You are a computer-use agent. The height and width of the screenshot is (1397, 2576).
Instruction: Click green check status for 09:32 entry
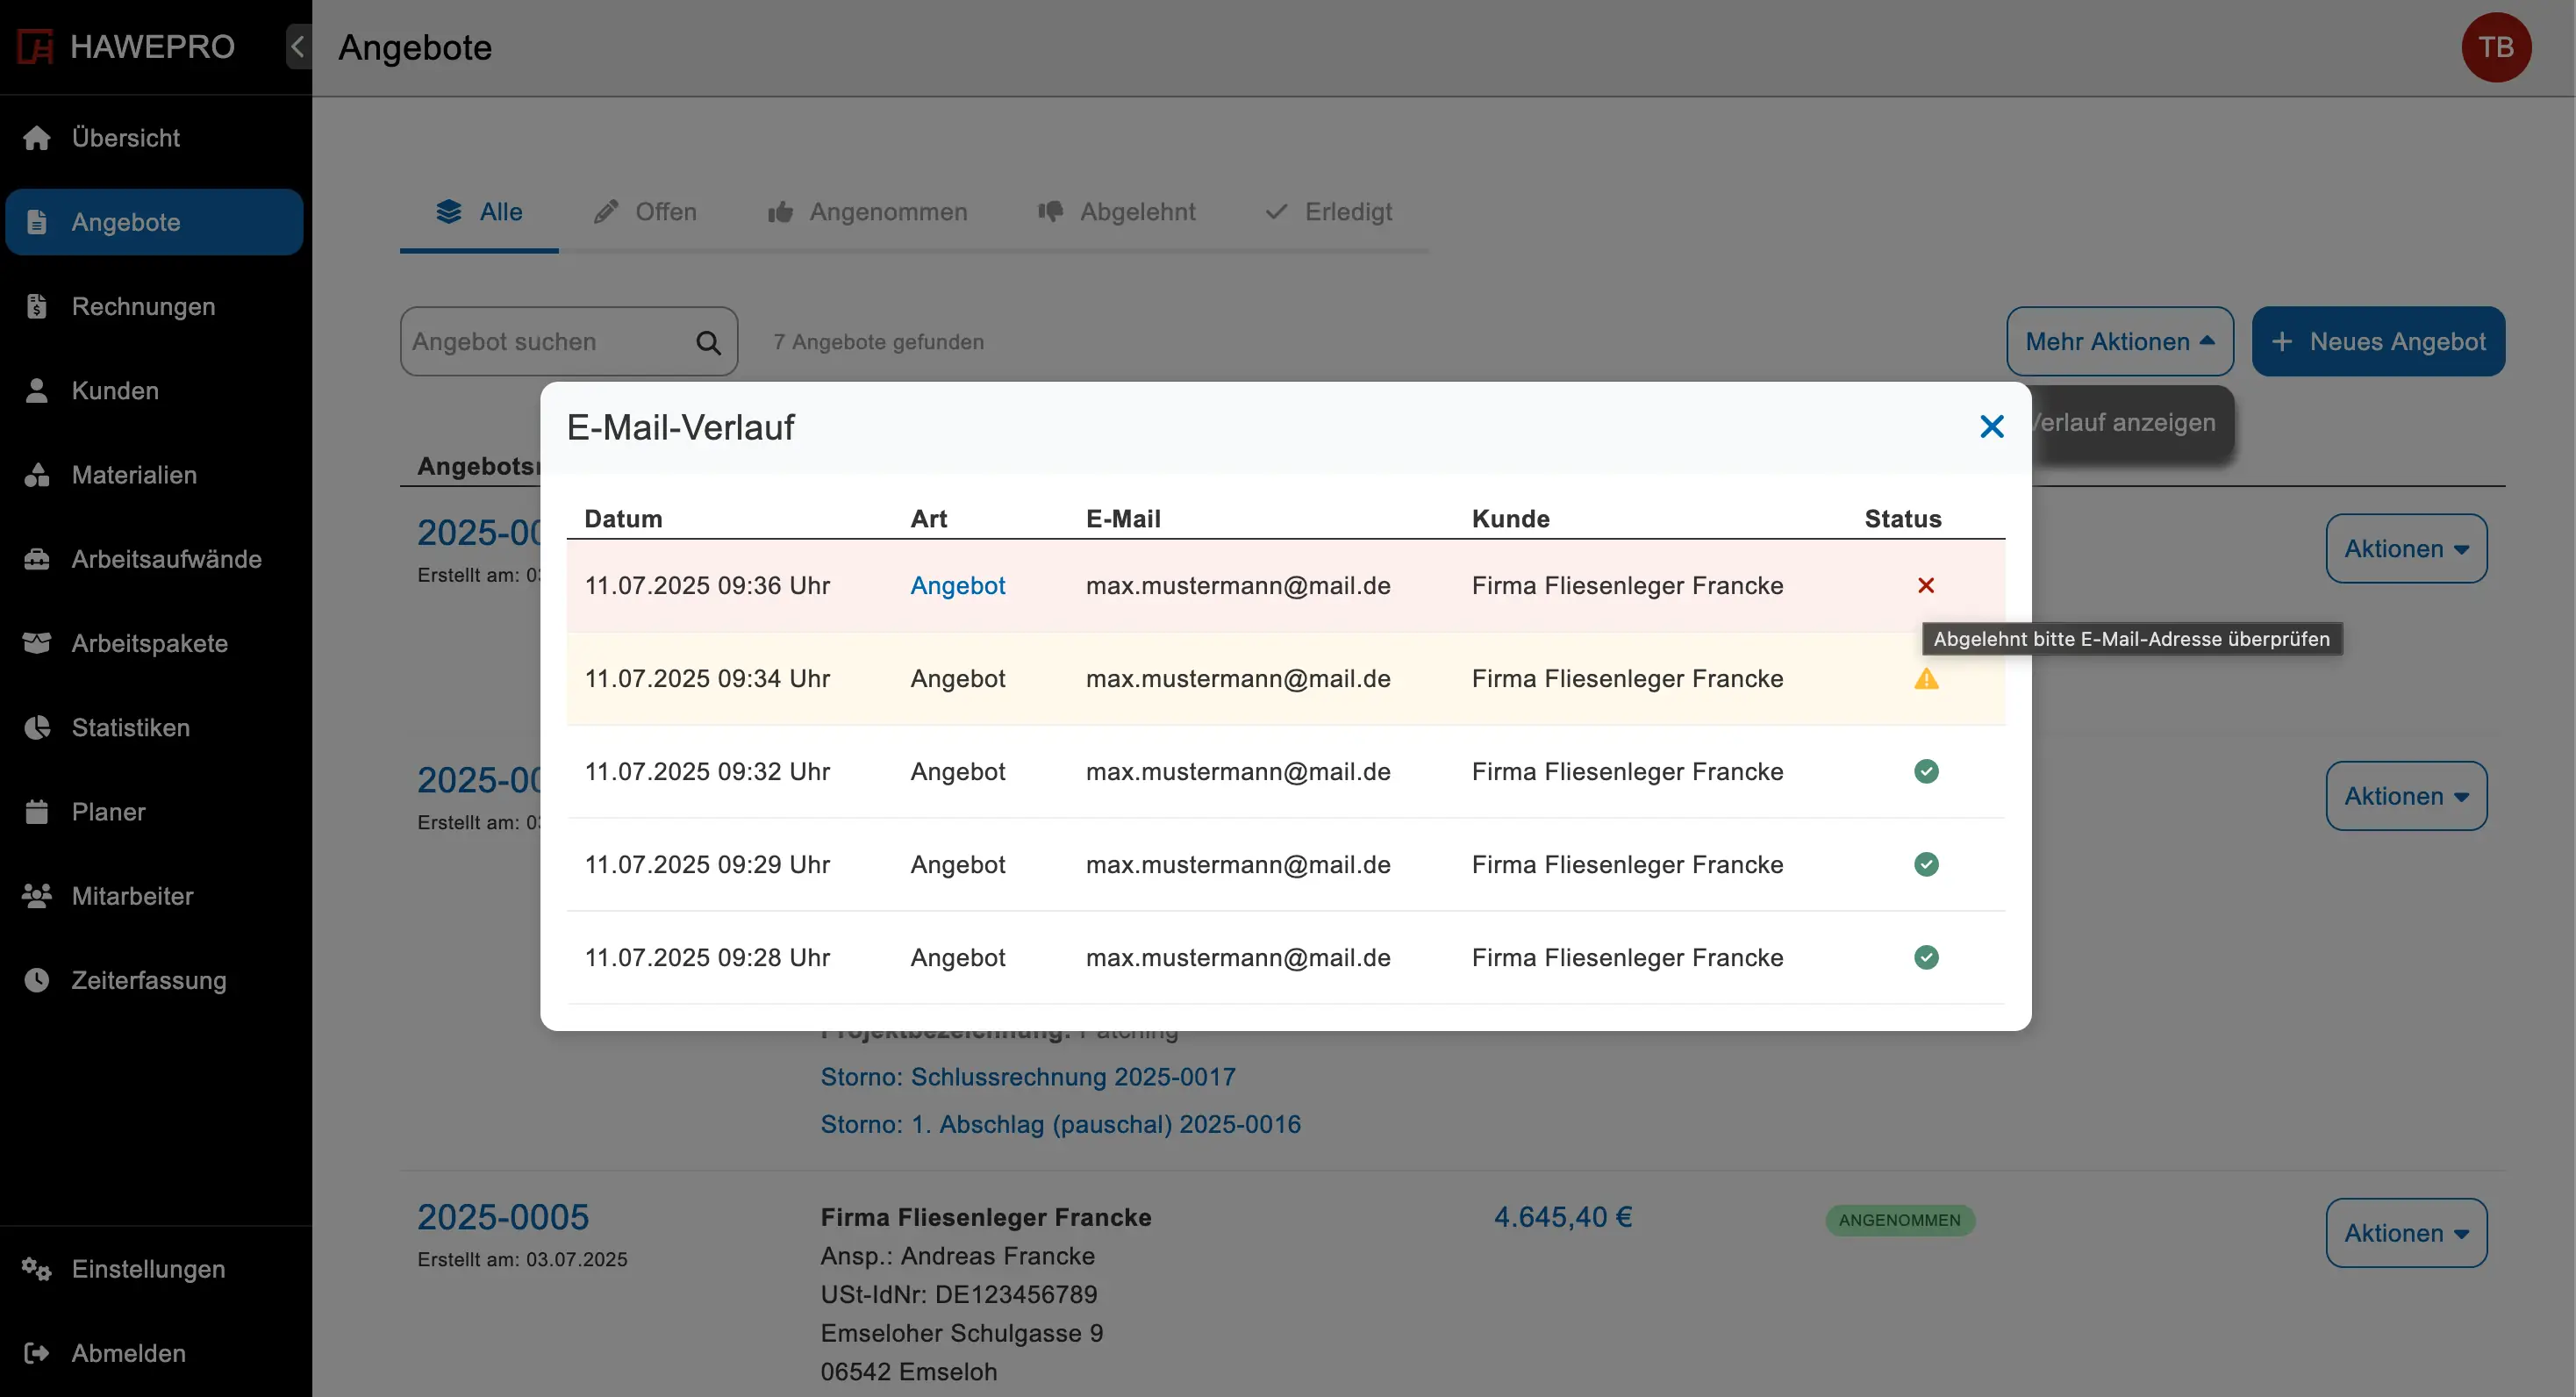[x=1926, y=771]
